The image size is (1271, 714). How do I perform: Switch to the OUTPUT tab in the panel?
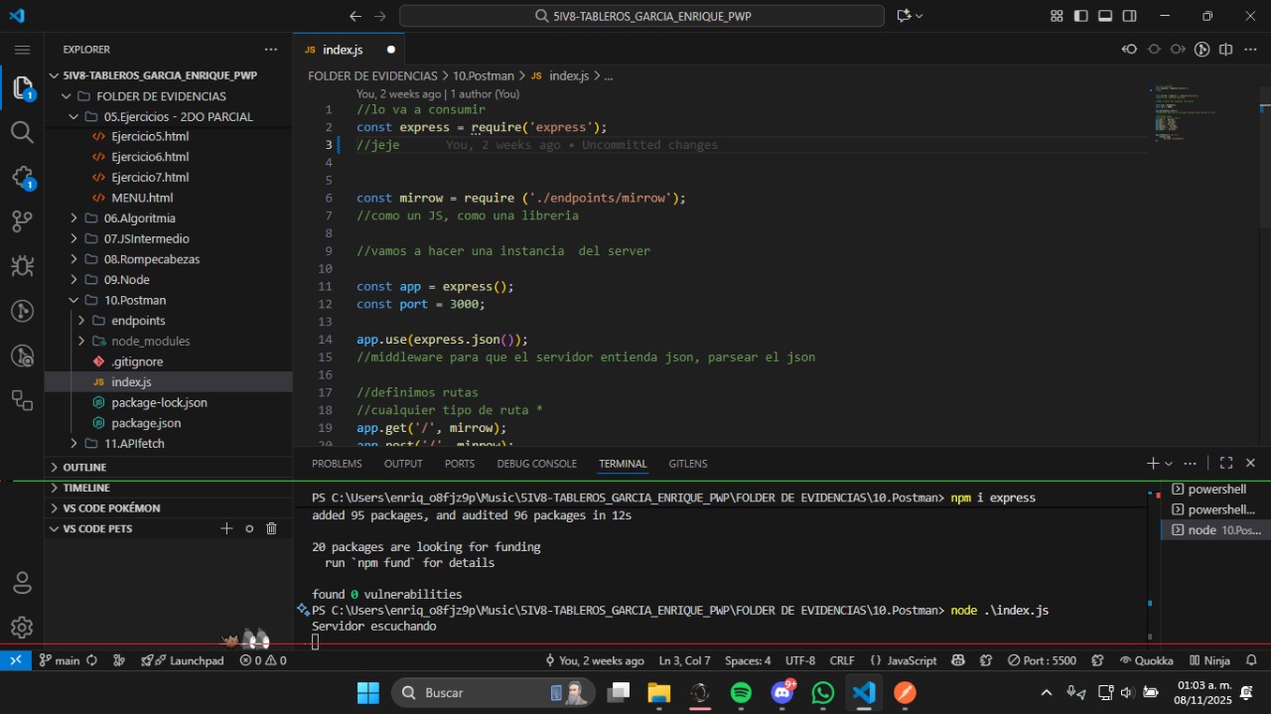(402, 463)
